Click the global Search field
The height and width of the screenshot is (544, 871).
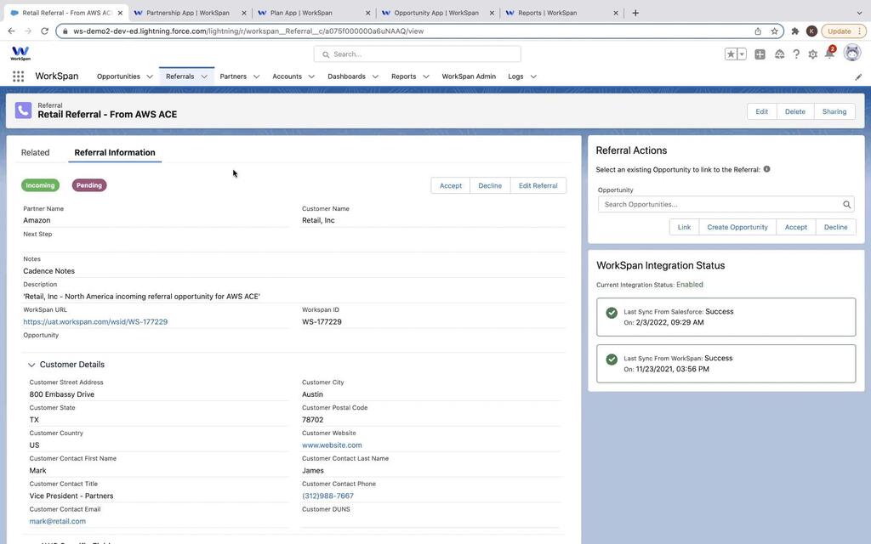(x=417, y=54)
